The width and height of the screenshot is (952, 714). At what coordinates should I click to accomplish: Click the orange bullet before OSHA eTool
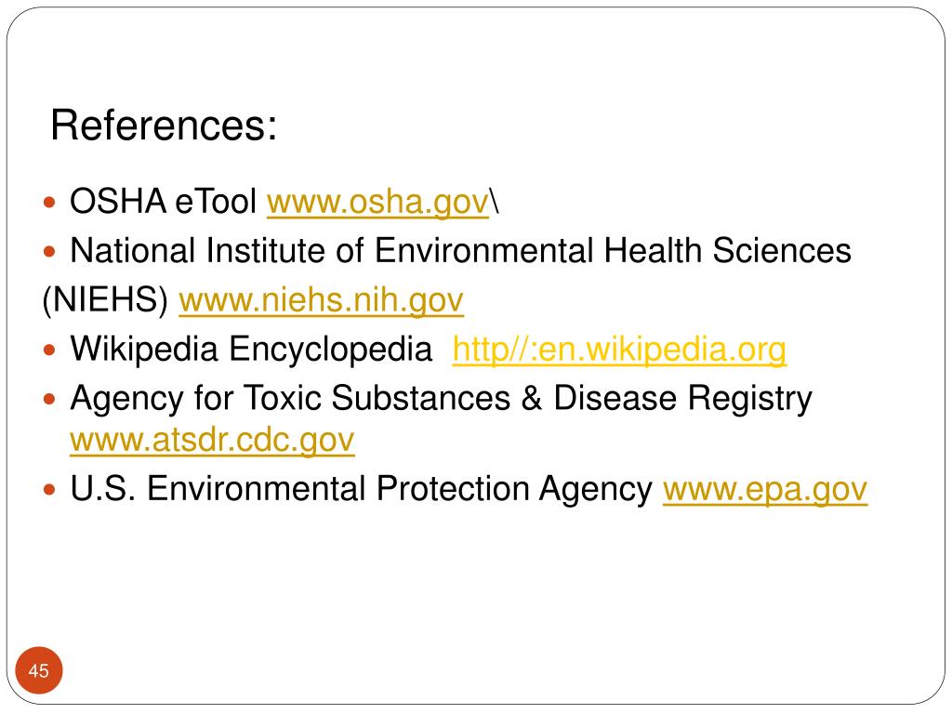click(x=49, y=202)
